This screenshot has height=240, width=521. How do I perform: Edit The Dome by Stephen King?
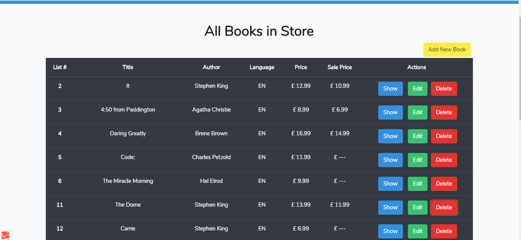pos(417,207)
